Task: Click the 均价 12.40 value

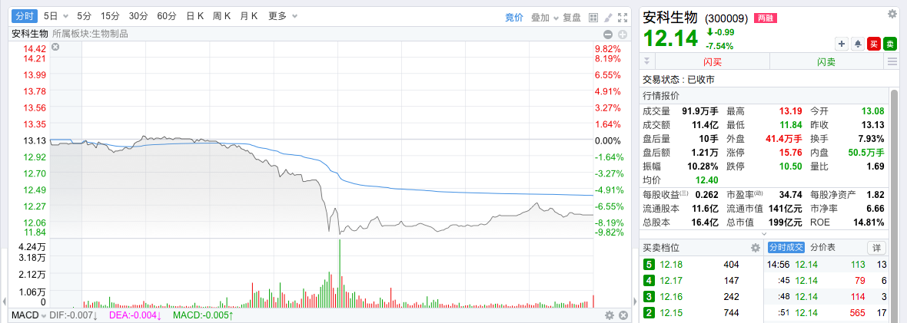Action: pos(707,180)
